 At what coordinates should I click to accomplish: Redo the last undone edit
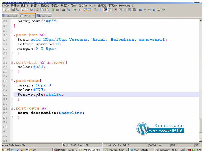[x=58, y=10]
